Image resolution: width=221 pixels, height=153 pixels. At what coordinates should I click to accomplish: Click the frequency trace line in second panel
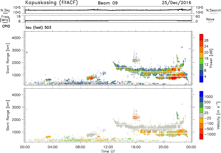[108, 20]
